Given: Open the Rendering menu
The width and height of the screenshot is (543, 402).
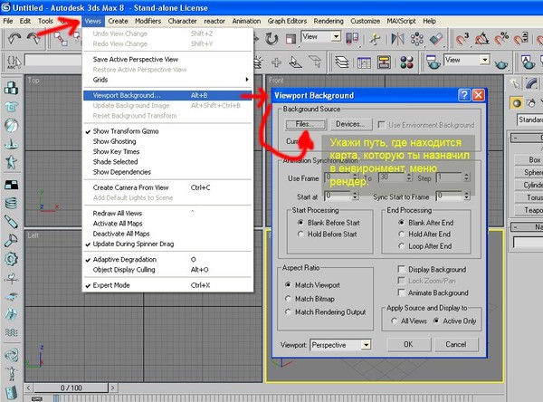Looking at the screenshot, I should tap(329, 21).
